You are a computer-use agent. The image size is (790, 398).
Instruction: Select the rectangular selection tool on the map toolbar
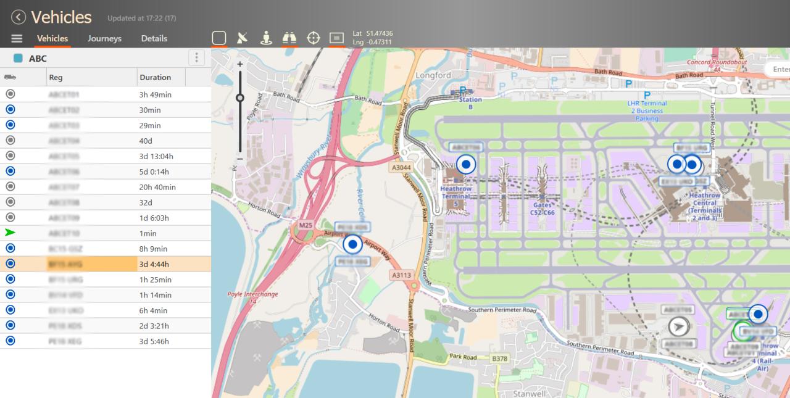click(x=219, y=37)
